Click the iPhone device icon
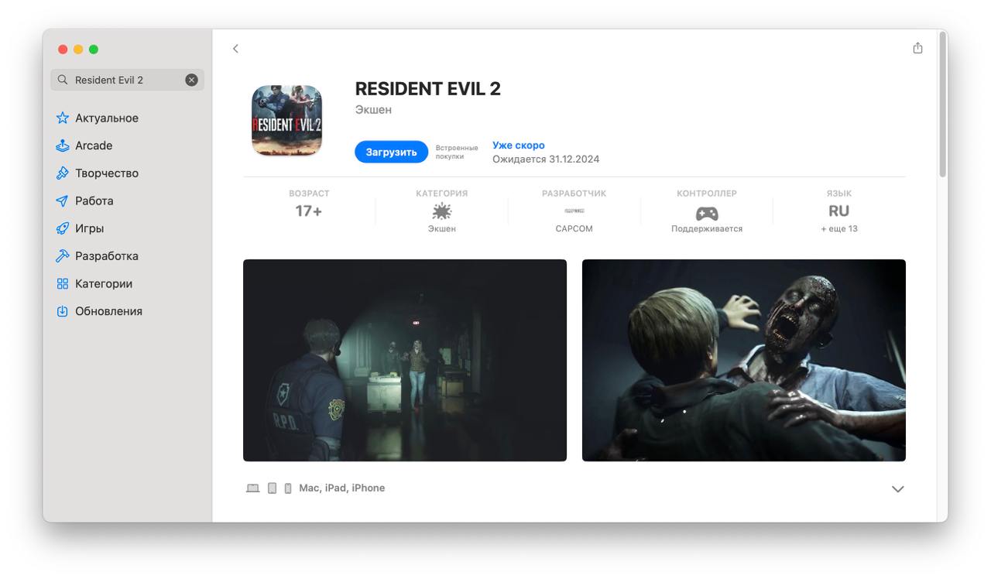This screenshot has height=579, width=991. point(288,488)
